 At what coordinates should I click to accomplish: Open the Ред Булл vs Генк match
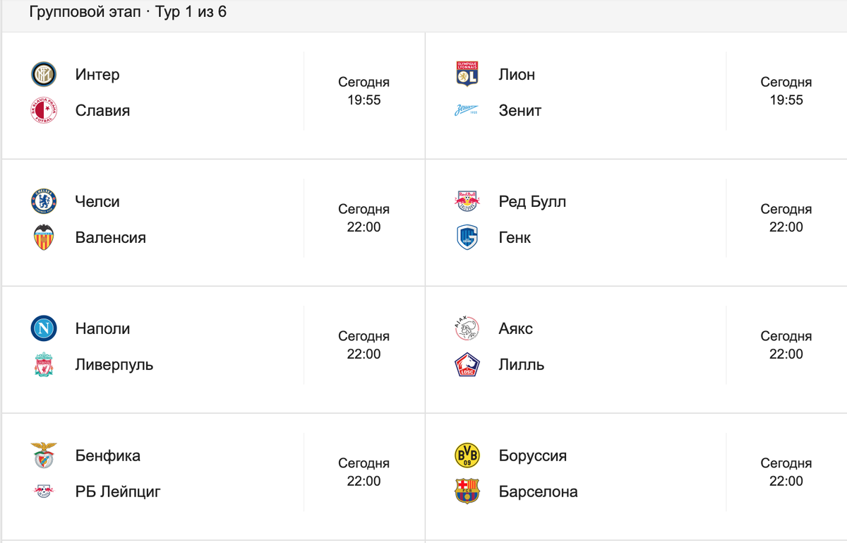click(636, 222)
